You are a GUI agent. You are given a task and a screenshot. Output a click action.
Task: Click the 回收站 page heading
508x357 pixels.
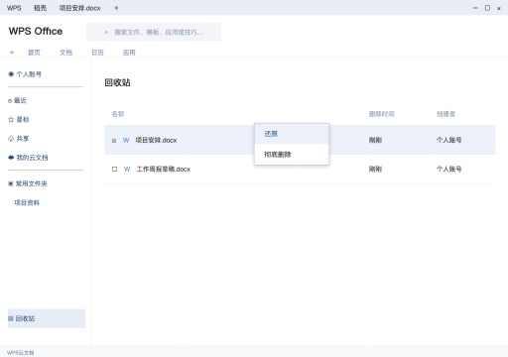pos(117,82)
